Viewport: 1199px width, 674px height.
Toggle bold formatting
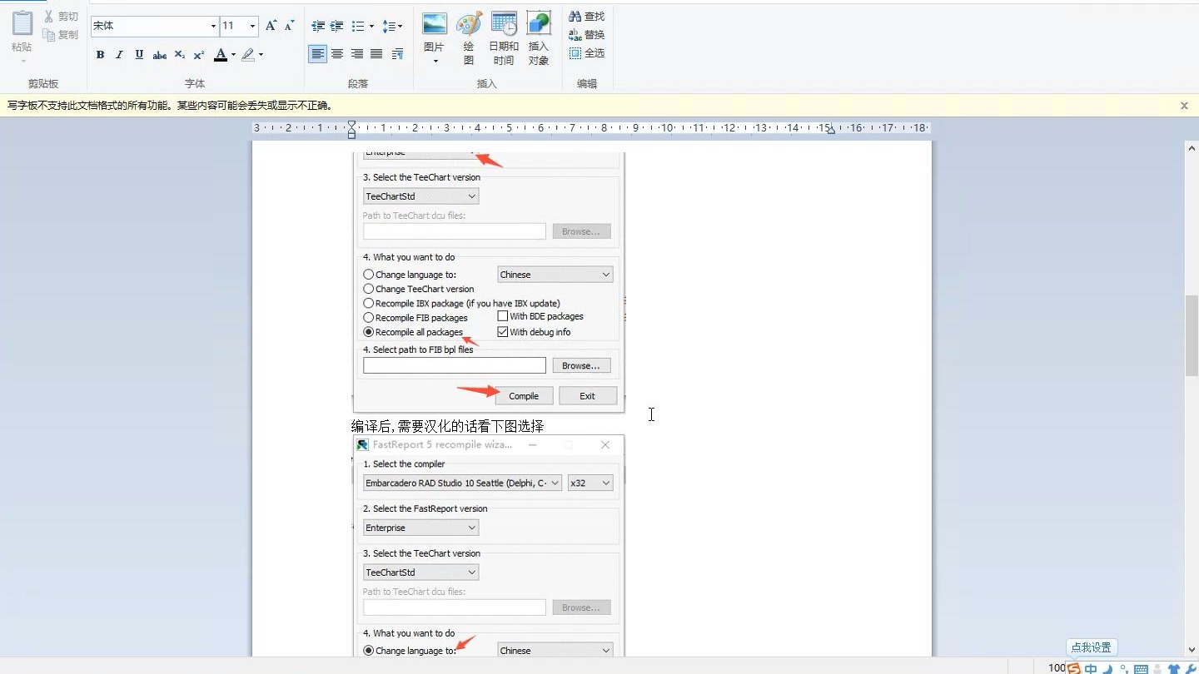100,55
